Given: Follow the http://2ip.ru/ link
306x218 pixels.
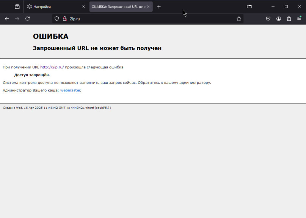Looking at the screenshot, I should tap(52, 67).
